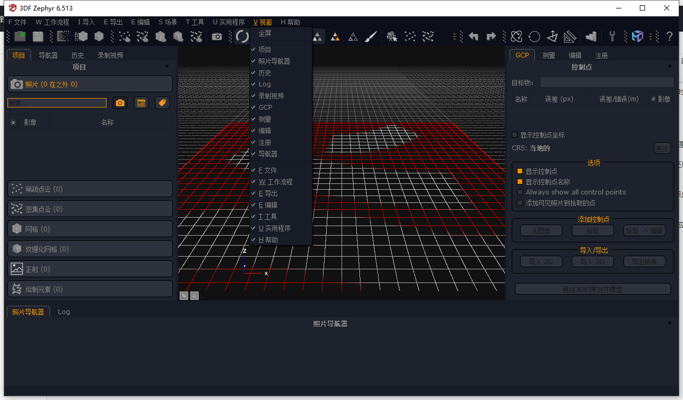683x400 pixels.
Task: Click the movie camera with cursor icon
Action: tap(392, 36)
